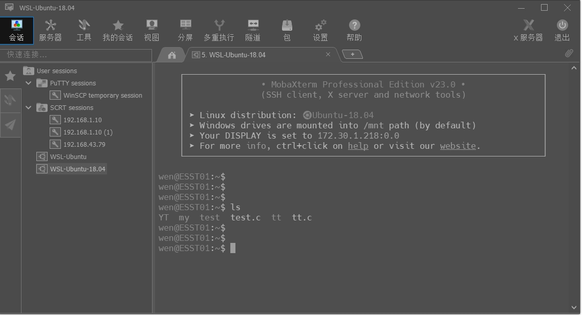Select the 192.168.1.10 session
584x315 pixels.
[x=76, y=120]
